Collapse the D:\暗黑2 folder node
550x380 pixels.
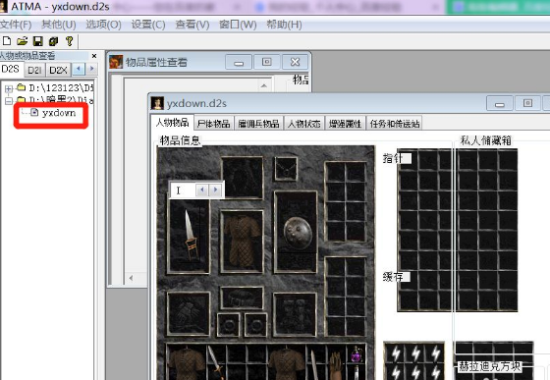click(x=9, y=101)
